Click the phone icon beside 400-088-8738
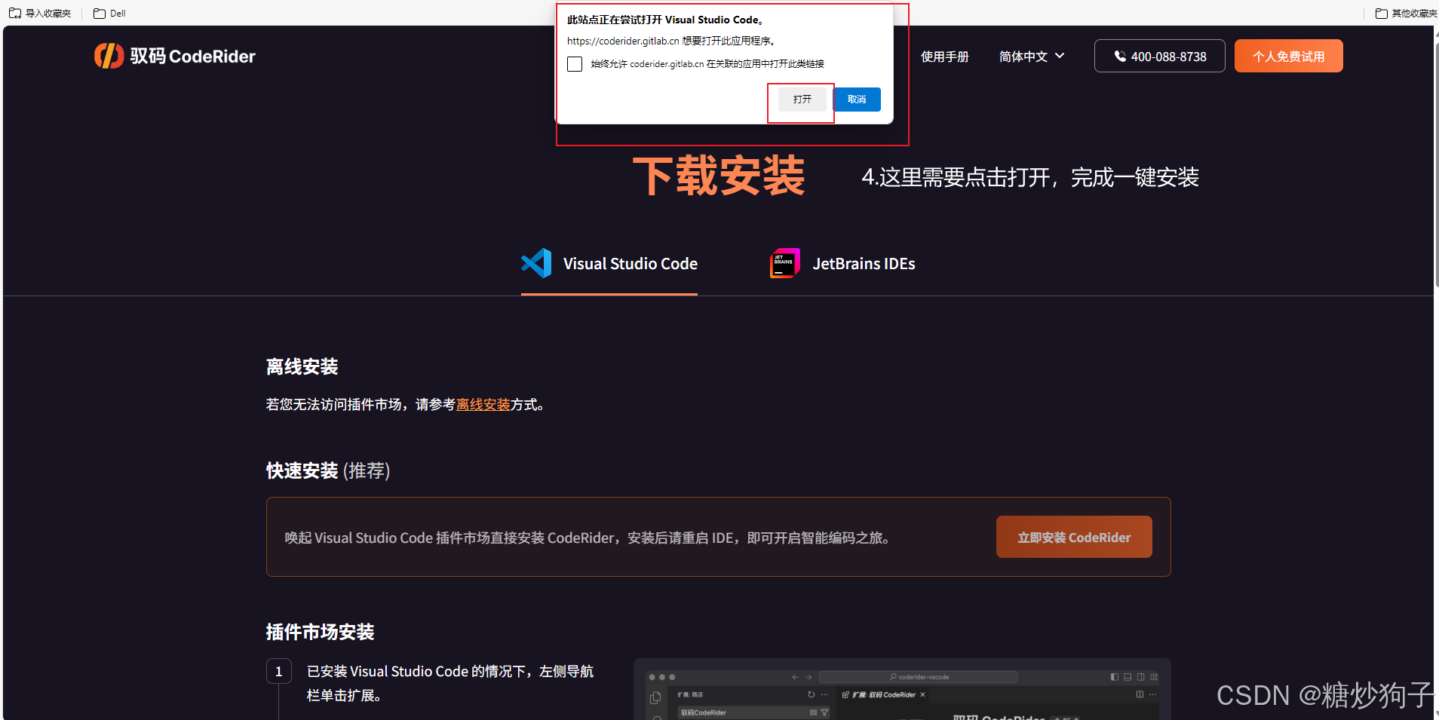 pos(1119,55)
